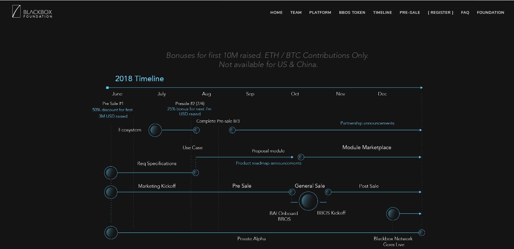Select the Private Alpha start node
This screenshot has width=514, height=249.
(111, 233)
